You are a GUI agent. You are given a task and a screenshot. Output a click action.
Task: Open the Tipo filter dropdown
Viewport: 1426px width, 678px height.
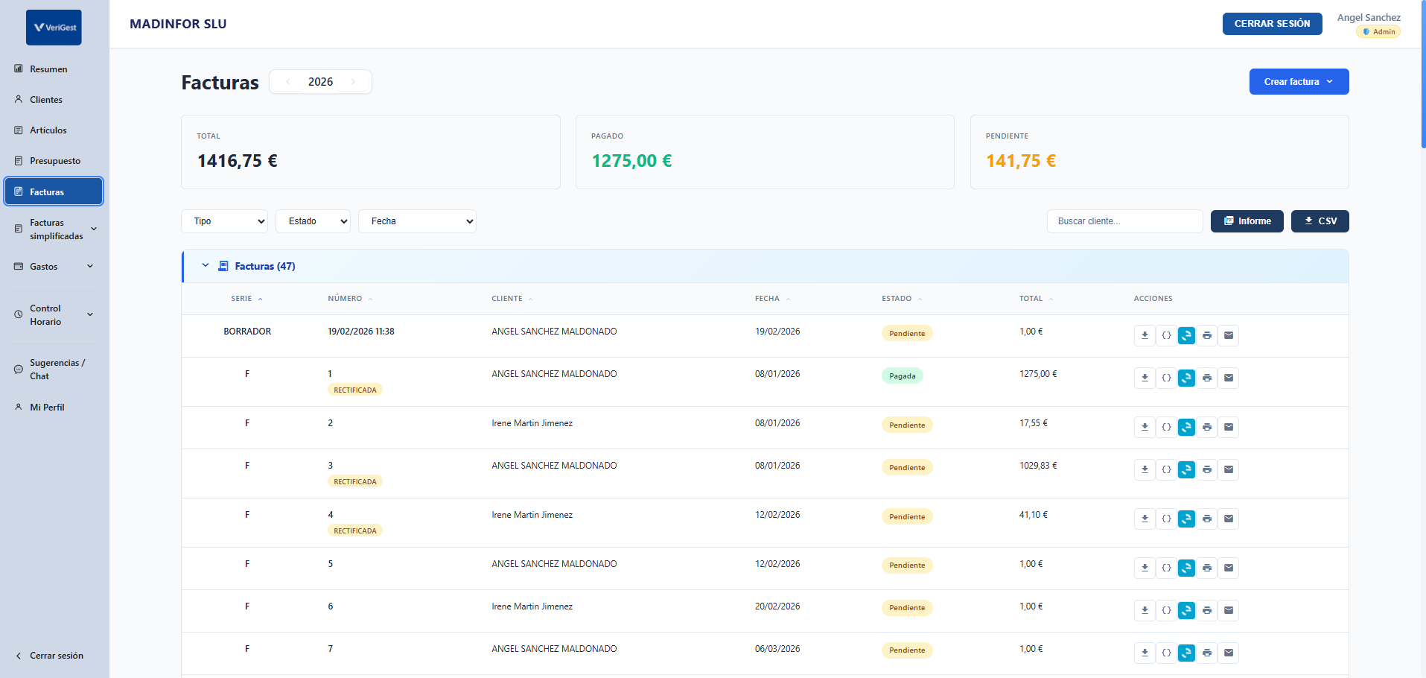tap(224, 221)
